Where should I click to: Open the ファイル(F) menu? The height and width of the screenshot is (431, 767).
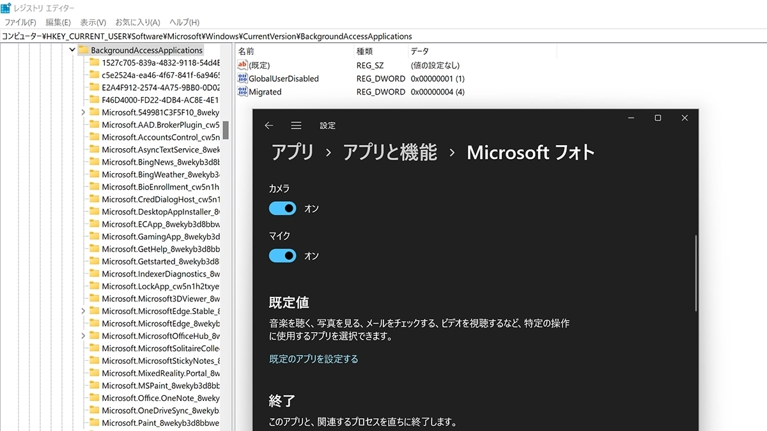pyautogui.click(x=20, y=22)
